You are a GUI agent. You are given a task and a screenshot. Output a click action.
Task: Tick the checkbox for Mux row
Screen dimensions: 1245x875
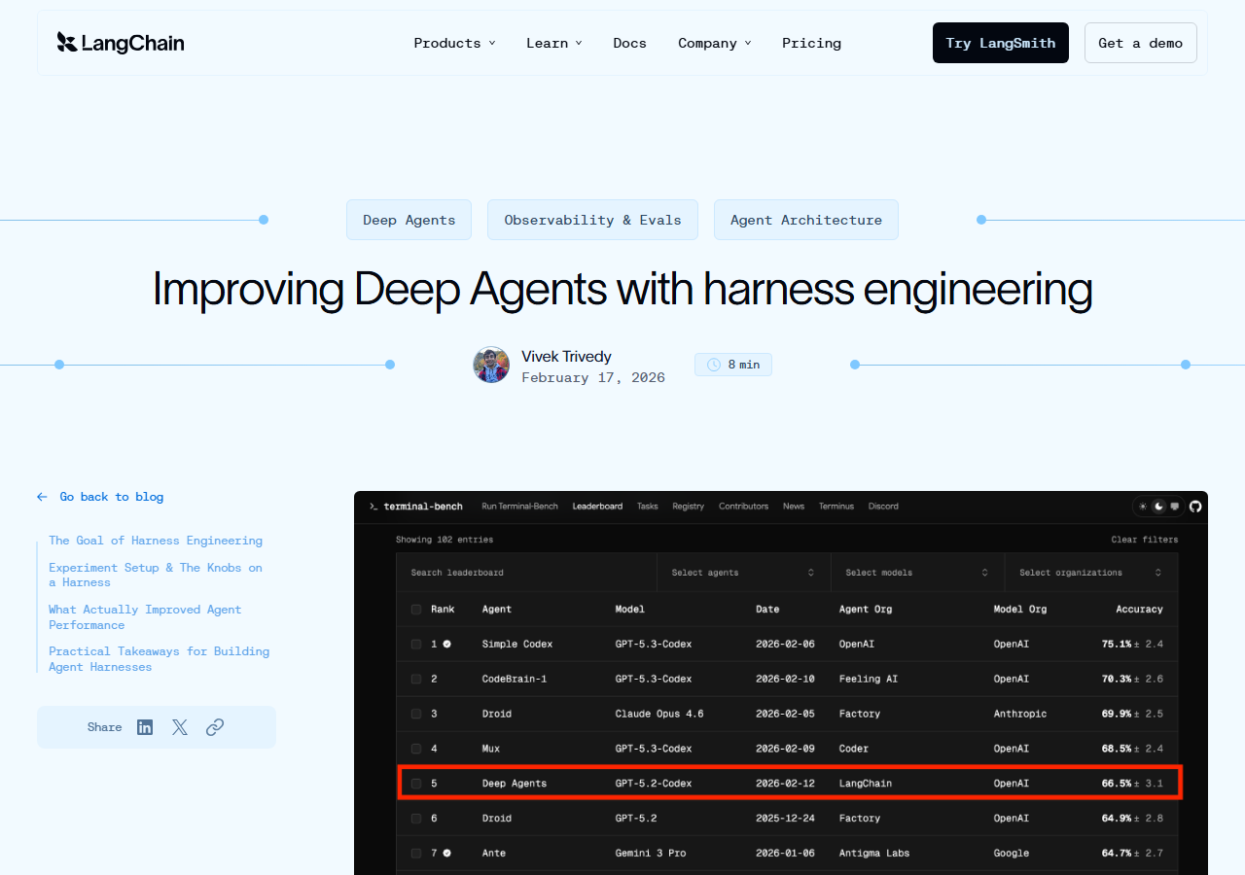tap(416, 749)
